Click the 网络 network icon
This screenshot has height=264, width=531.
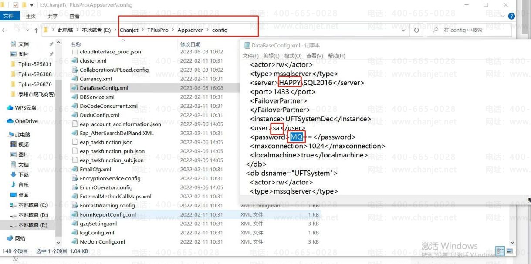click(10, 238)
